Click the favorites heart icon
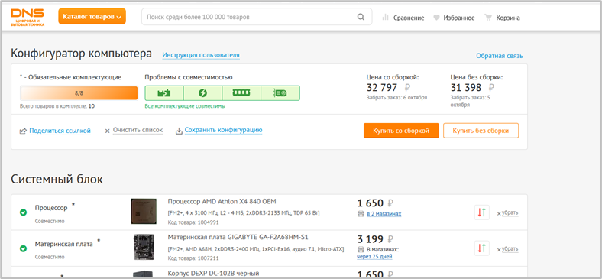The height and width of the screenshot is (279, 602). (x=436, y=18)
